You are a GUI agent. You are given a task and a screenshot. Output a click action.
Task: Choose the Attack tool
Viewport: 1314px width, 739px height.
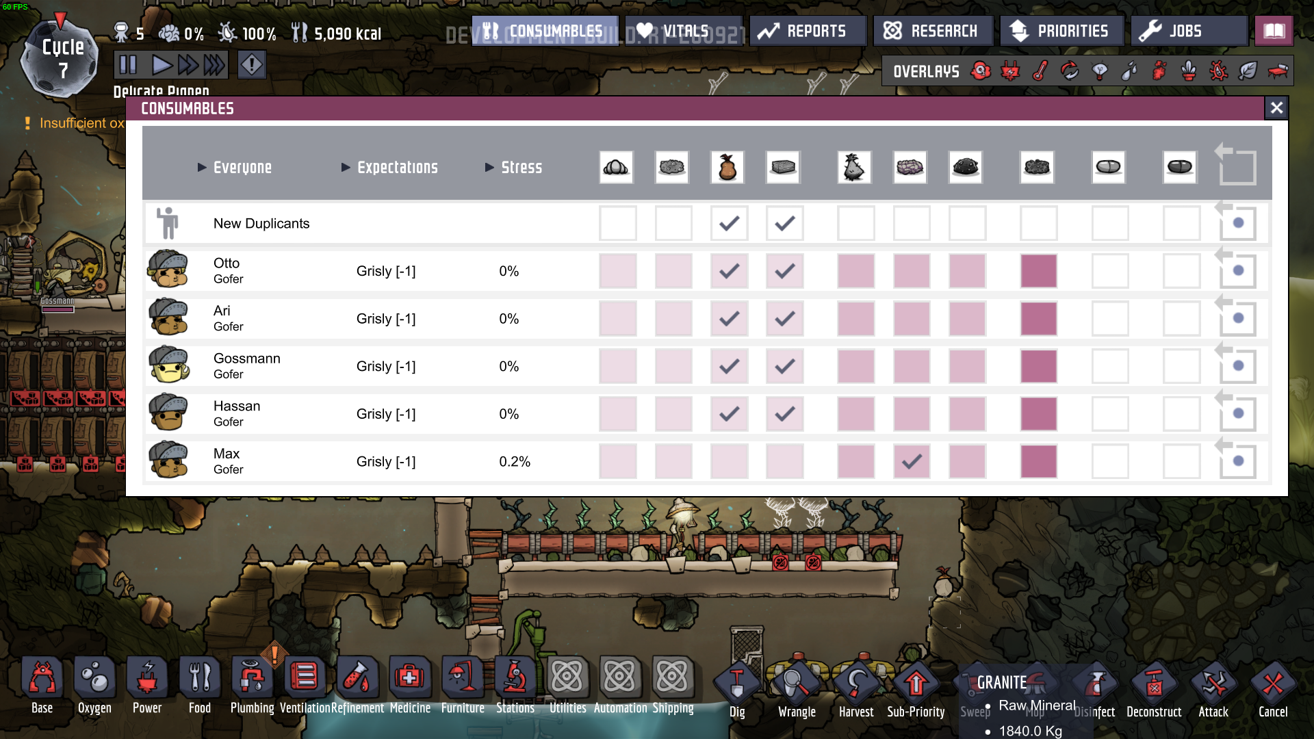(1213, 684)
